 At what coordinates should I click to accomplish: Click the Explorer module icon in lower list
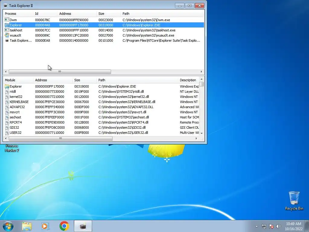click(x=7, y=86)
